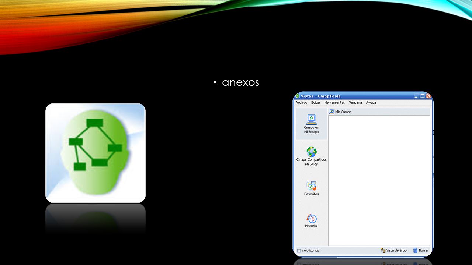The width and height of the screenshot is (472, 265).
Task: Open the Historial clock icon
Action: [x=312, y=219]
